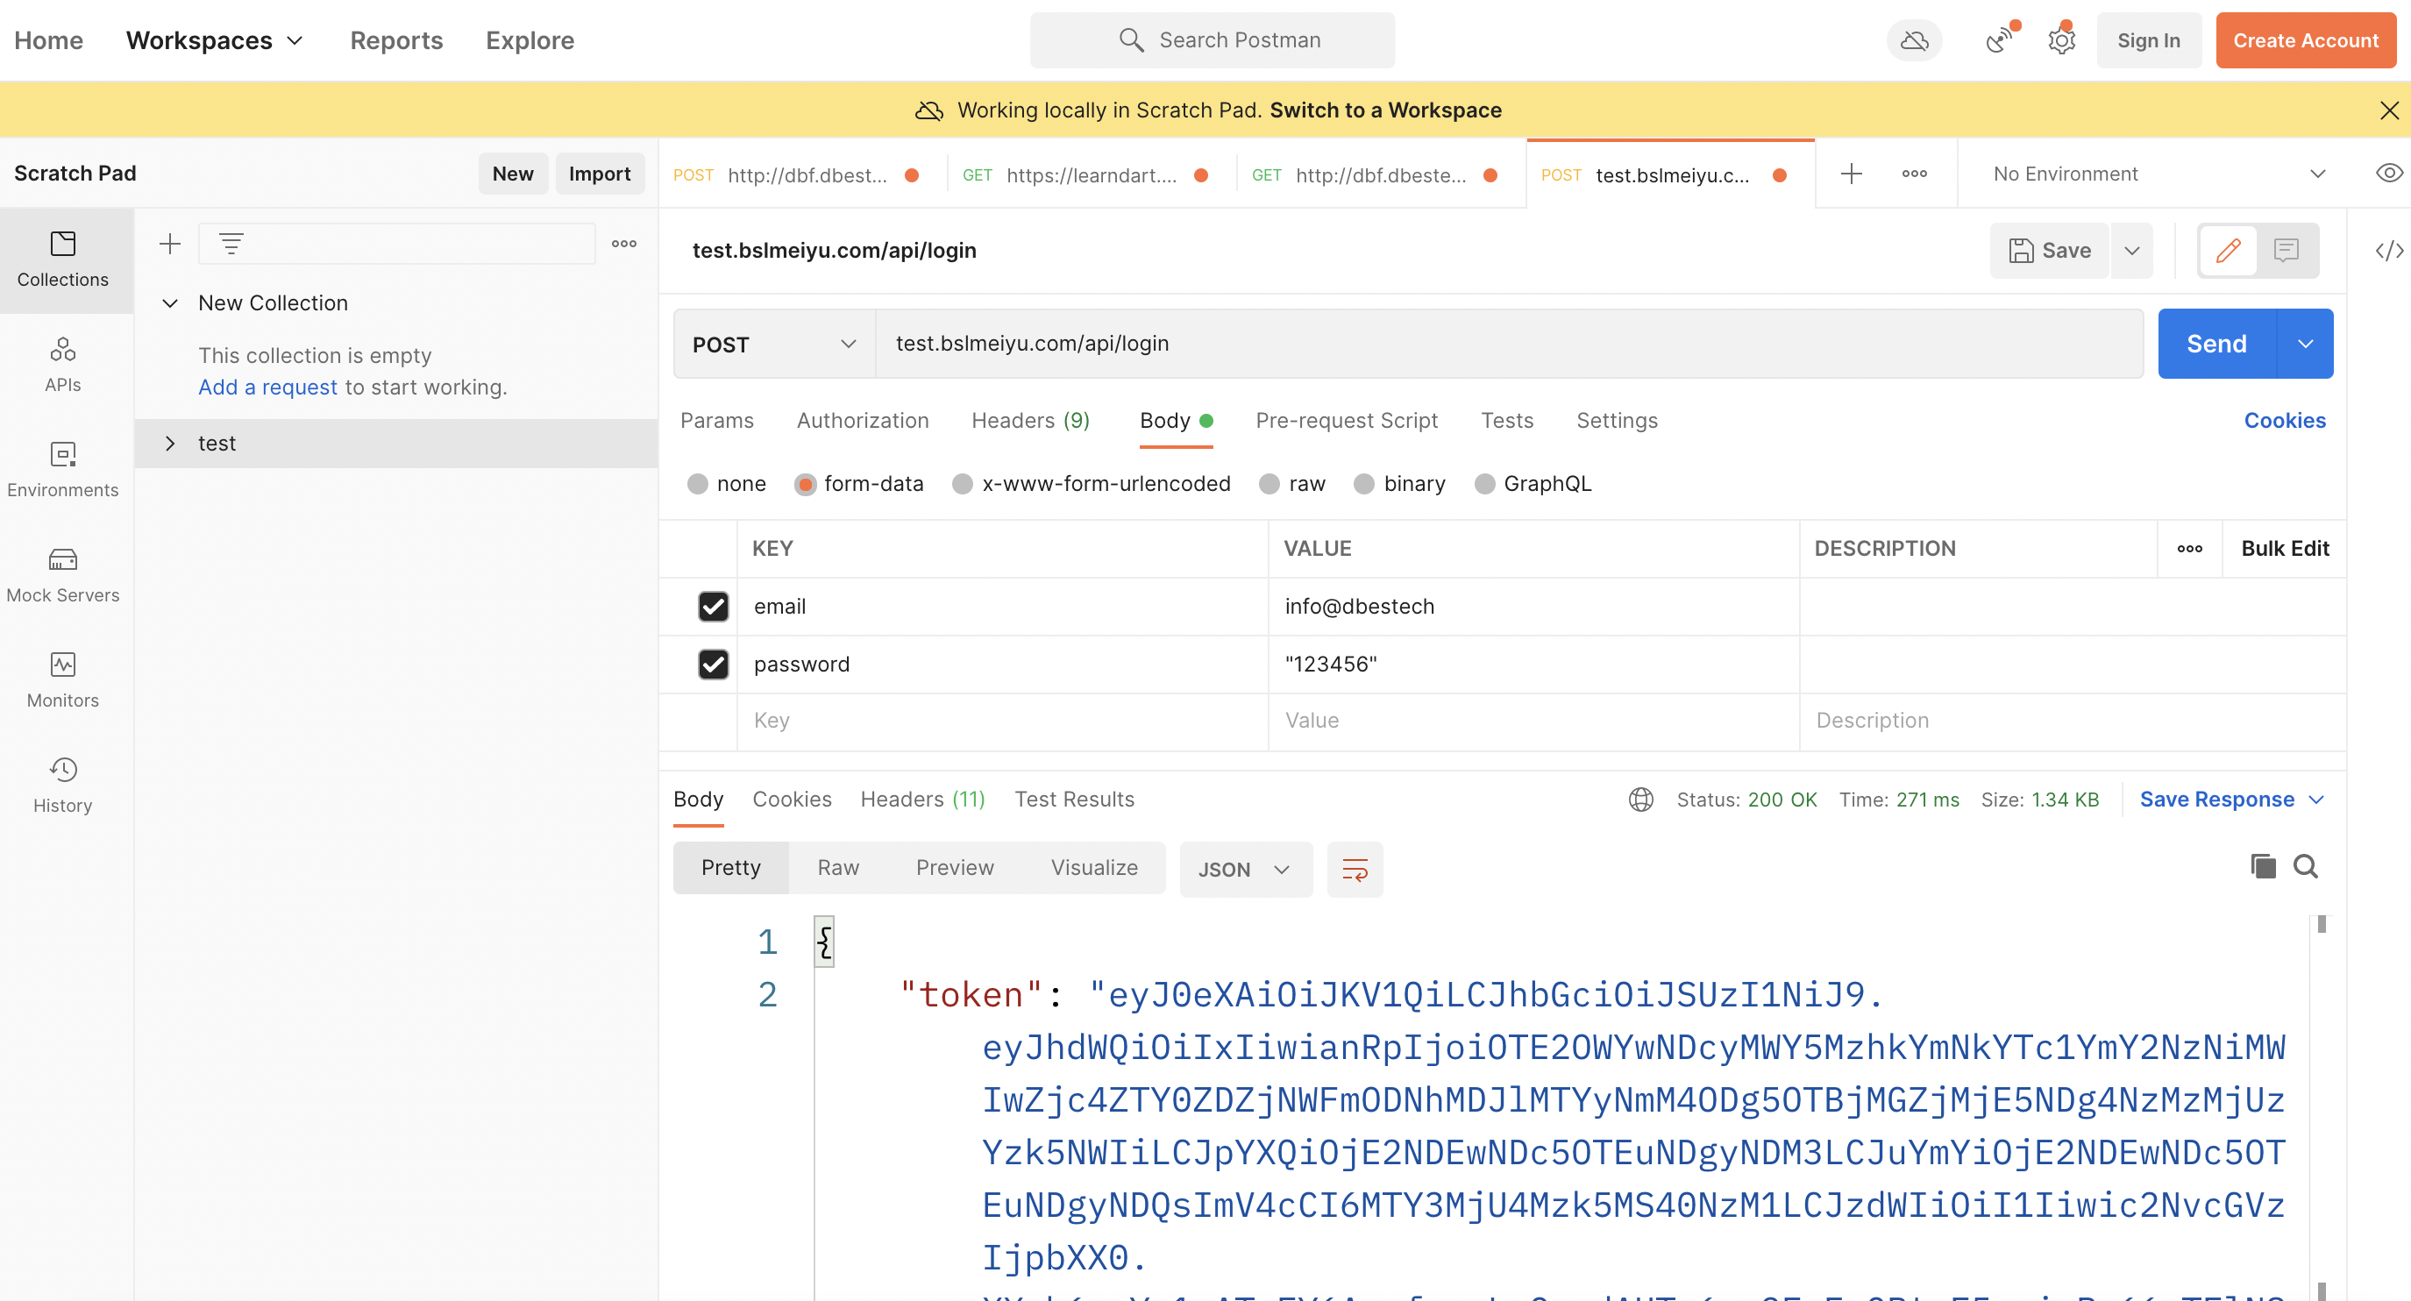Click the Bulk Edit link
The height and width of the screenshot is (1301, 2411).
2284,549
